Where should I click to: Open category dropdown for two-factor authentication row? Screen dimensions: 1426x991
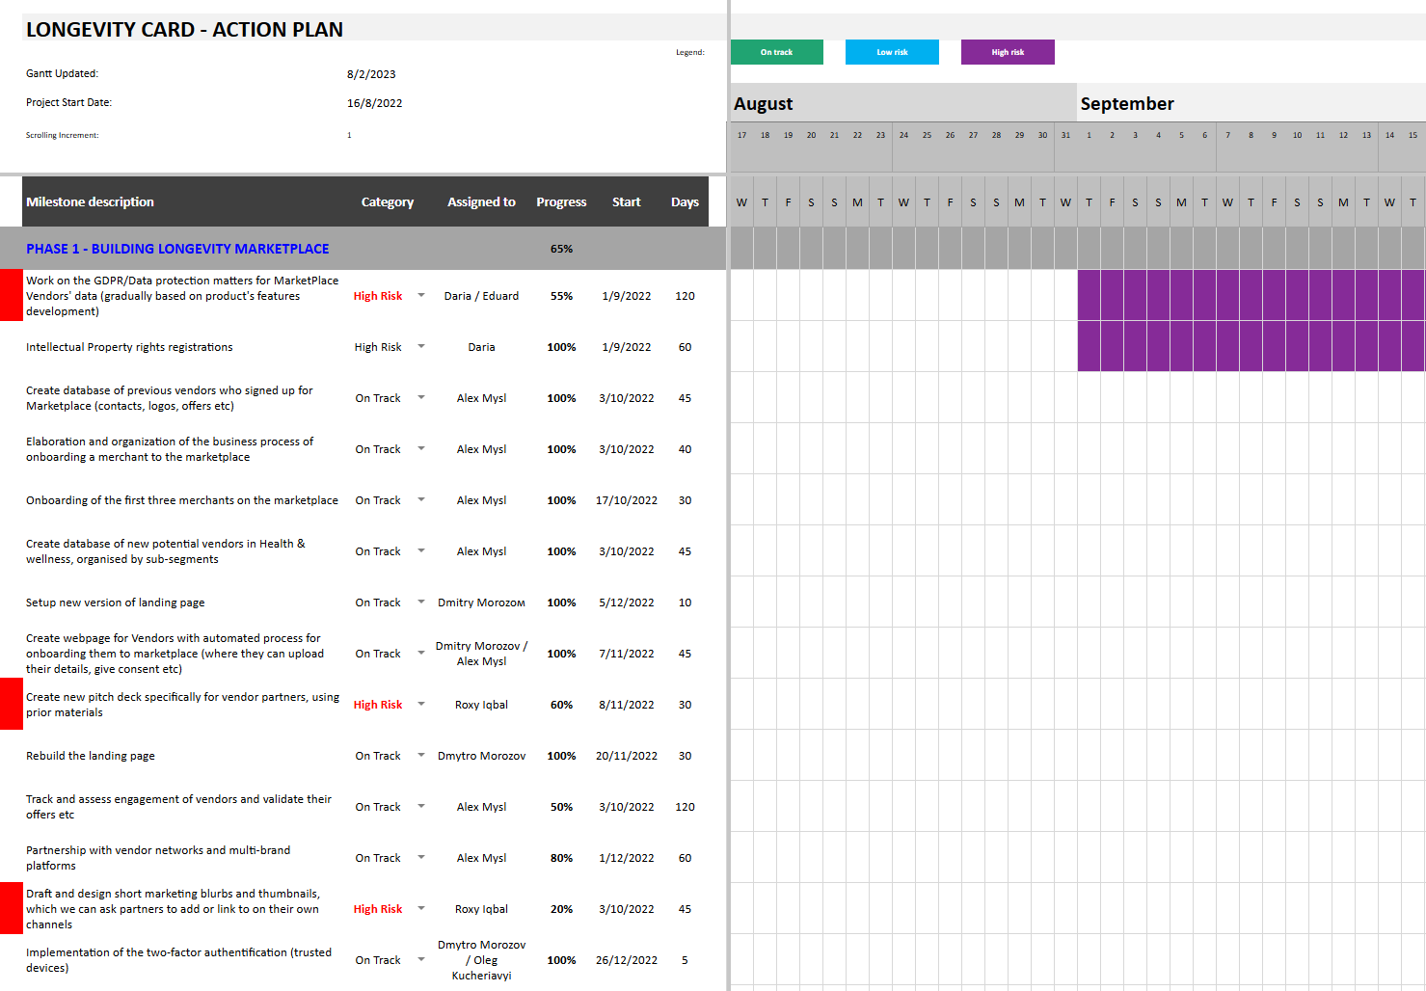[x=421, y=959]
